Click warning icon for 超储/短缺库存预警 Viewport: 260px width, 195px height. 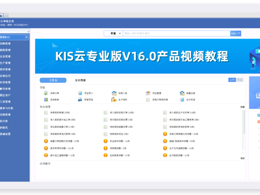(165, 141)
